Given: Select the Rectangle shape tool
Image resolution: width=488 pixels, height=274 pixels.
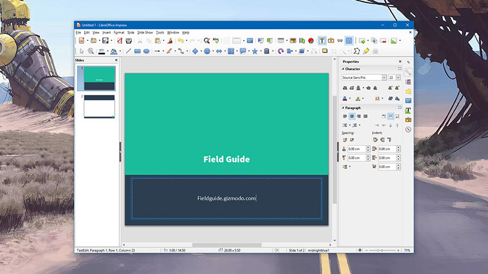Looking at the screenshot, I should pos(137,51).
